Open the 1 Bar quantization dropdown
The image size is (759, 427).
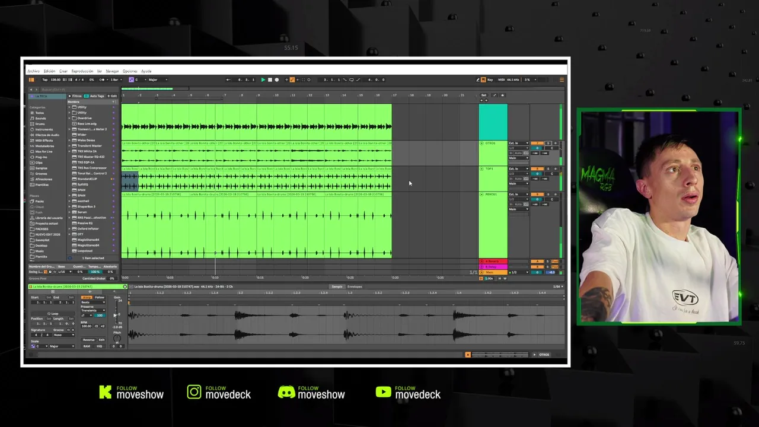tap(116, 79)
